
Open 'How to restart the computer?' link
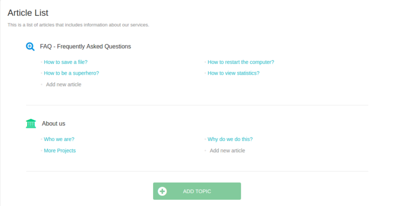(x=241, y=62)
